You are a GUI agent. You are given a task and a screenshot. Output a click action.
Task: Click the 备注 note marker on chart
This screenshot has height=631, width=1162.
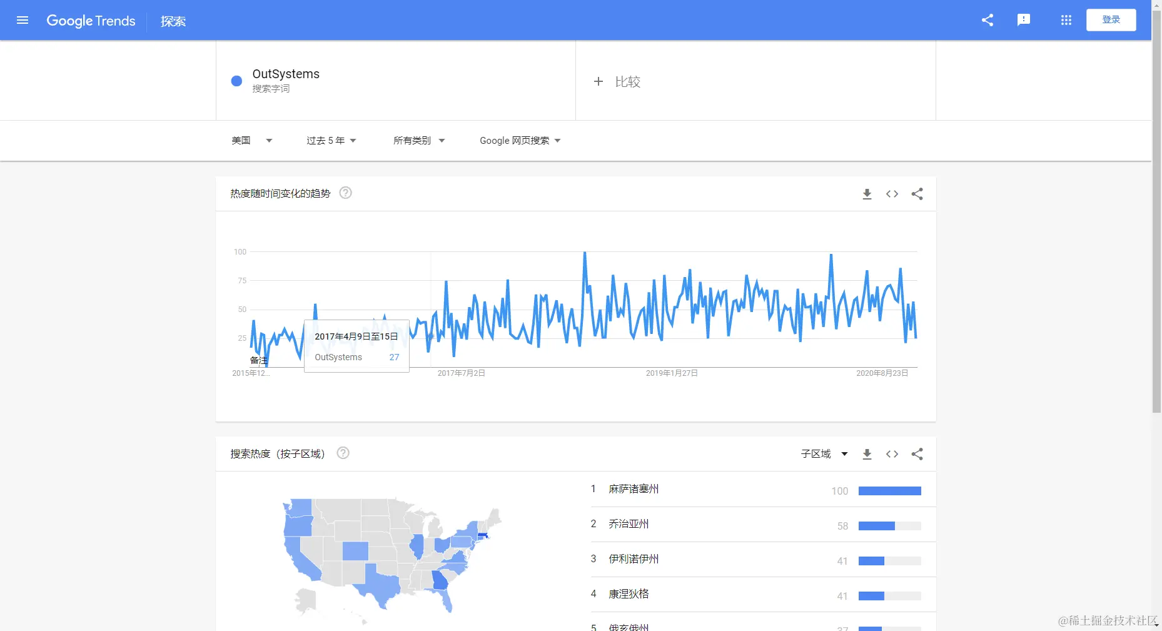pyautogui.click(x=258, y=360)
